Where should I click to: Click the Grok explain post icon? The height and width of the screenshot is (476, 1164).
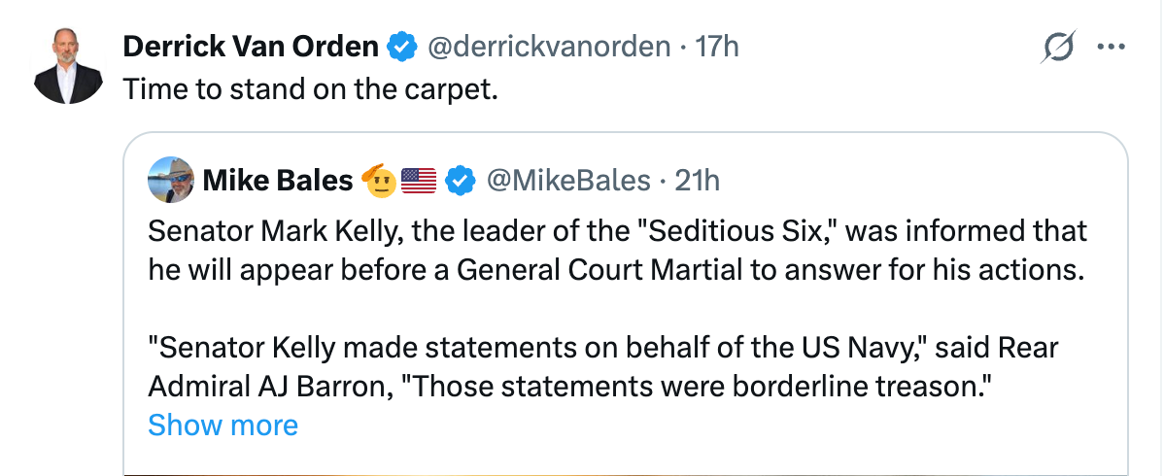(x=1059, y=46)
